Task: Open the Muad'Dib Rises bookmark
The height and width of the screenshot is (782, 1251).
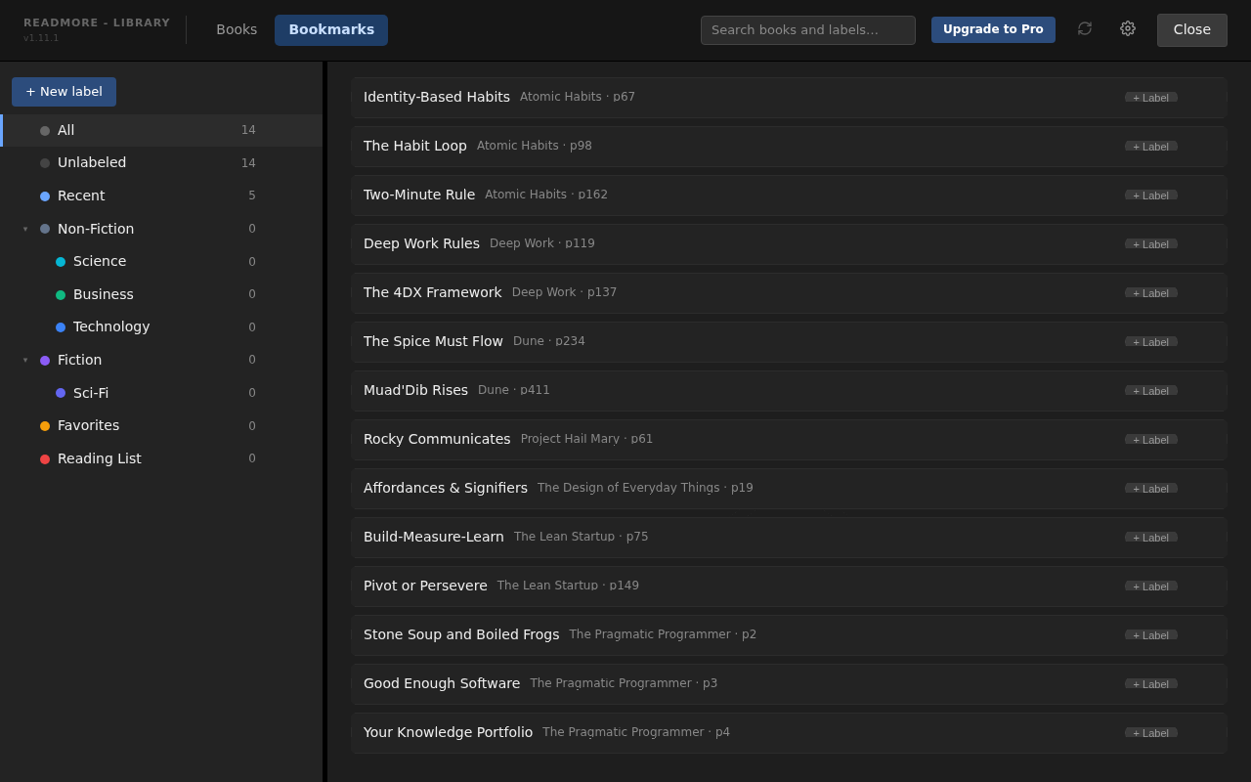Action: click(789, 391)
